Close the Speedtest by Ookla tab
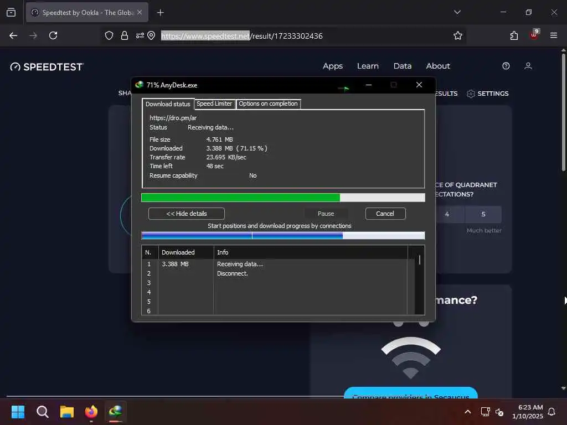Screen dimensions: 567x425 point(140,12)
